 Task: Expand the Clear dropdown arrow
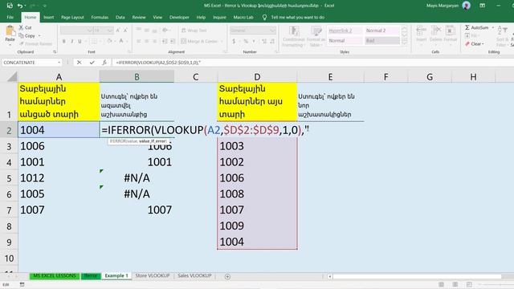tap(483, 43)
